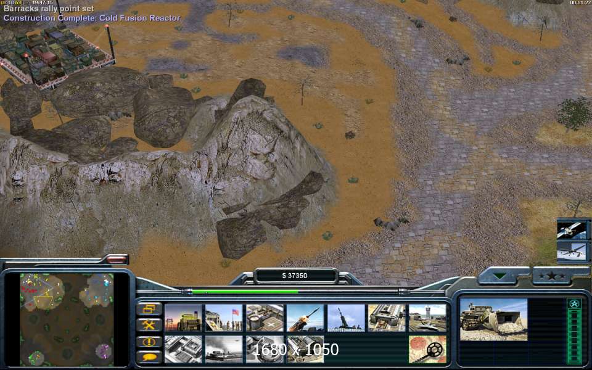This screenshot has height=370, width=592.
Task: Select the Barracks build icon with flag
Action: coord(224,318)
